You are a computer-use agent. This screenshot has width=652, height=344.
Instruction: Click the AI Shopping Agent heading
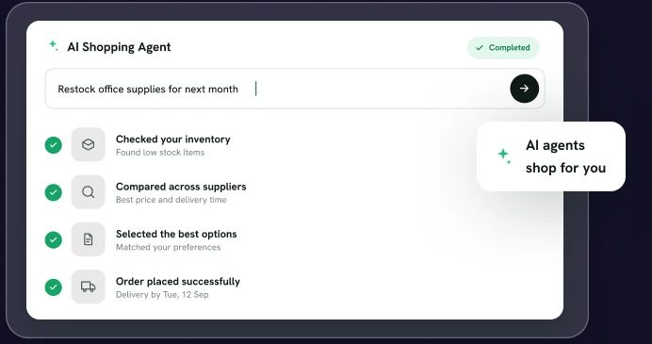pos(119,47)
